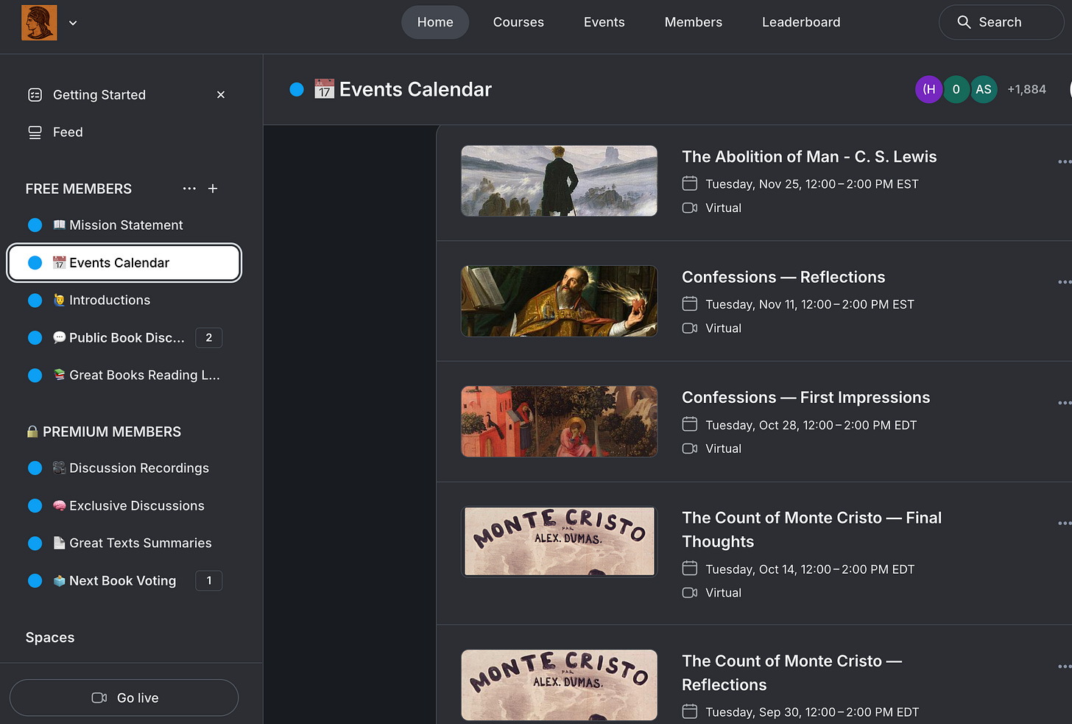This screenshot has height=724, width=1072.
Task: Open the Events tab
Action: click(x=604, y=22)
